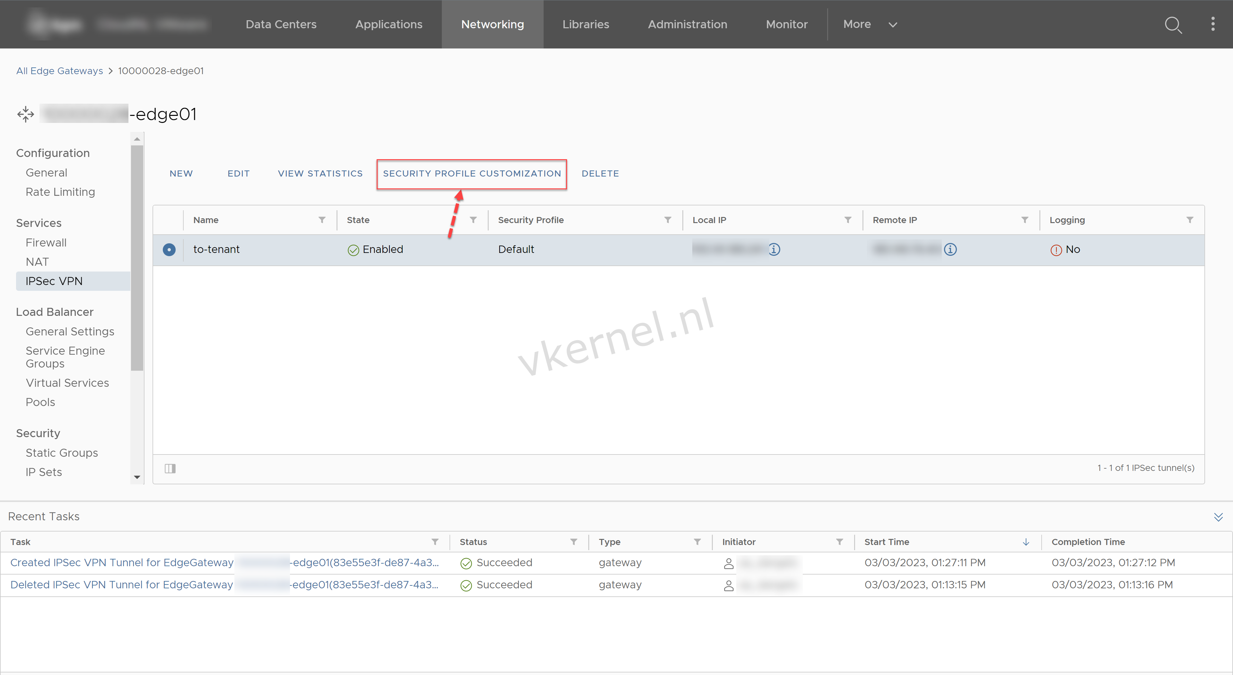The image size is (1233, 675).
Task: Select IPSec VPN in the Services sidebar
Action: (54, 281)
